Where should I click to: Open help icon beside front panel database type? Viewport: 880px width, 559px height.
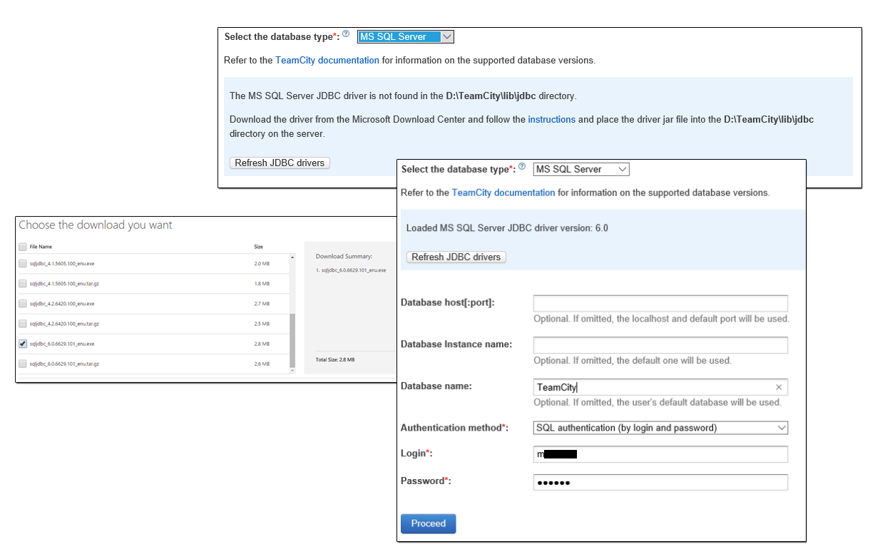pos(522,166)
